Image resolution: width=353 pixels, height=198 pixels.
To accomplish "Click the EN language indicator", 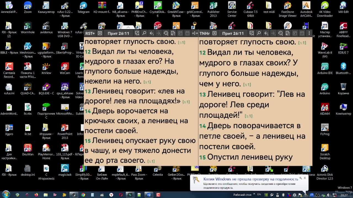I will (259, 195).
